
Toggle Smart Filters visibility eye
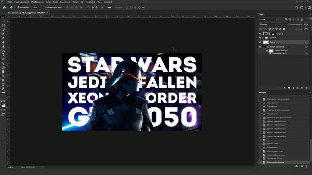point(267,51)
